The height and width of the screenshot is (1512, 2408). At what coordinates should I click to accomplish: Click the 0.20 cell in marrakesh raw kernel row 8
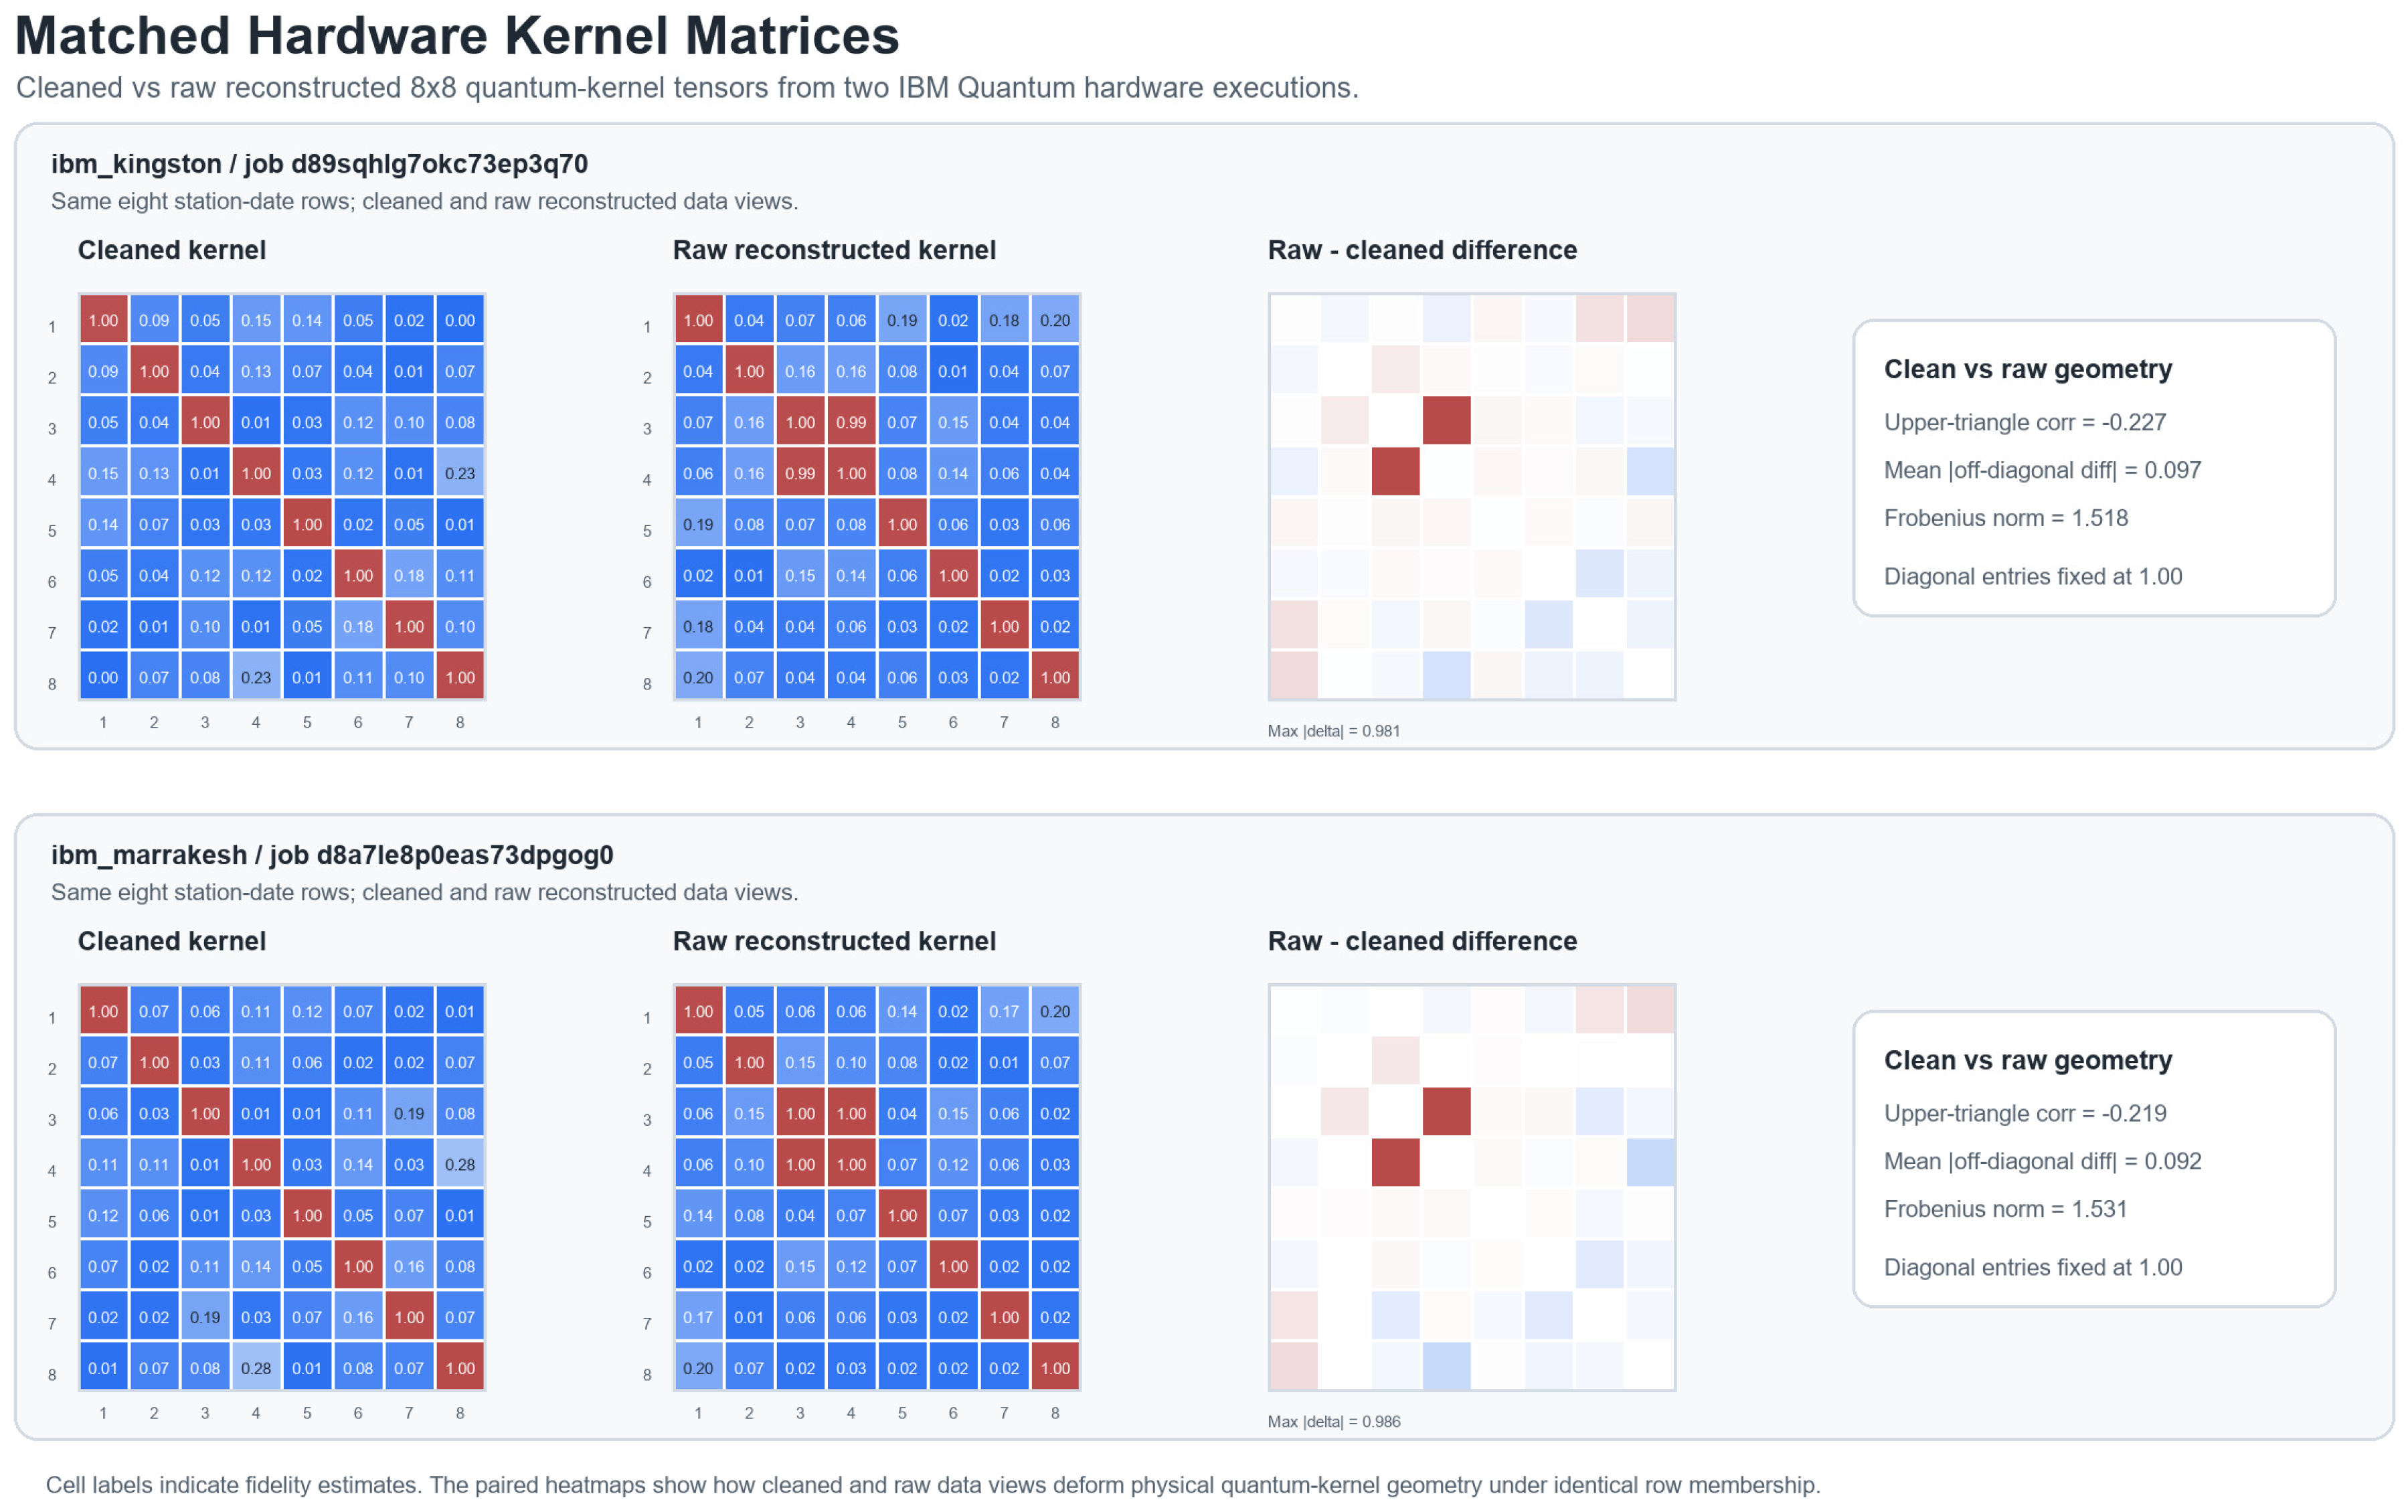[698, 1368]
